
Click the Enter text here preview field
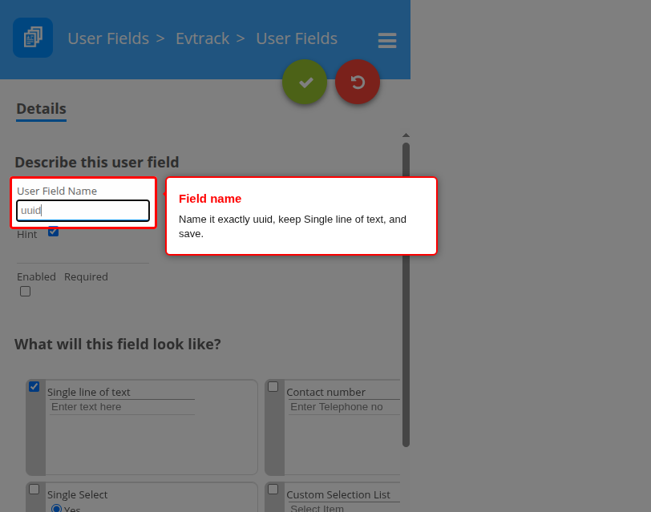tap(122, 407)
